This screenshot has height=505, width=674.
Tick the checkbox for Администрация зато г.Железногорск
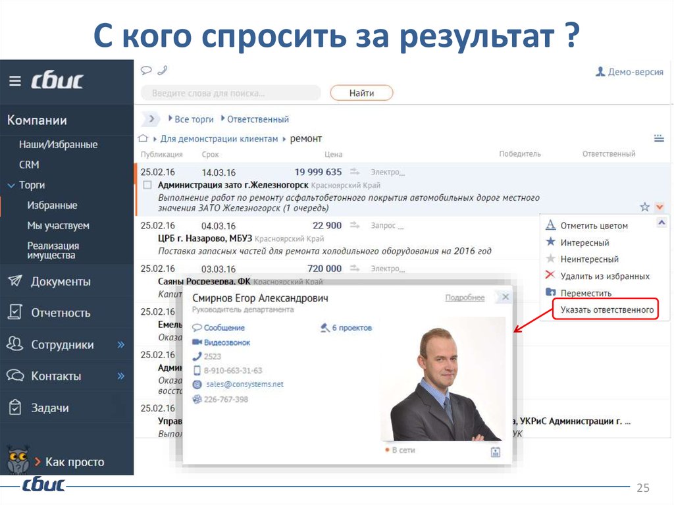tap(147, 185)
